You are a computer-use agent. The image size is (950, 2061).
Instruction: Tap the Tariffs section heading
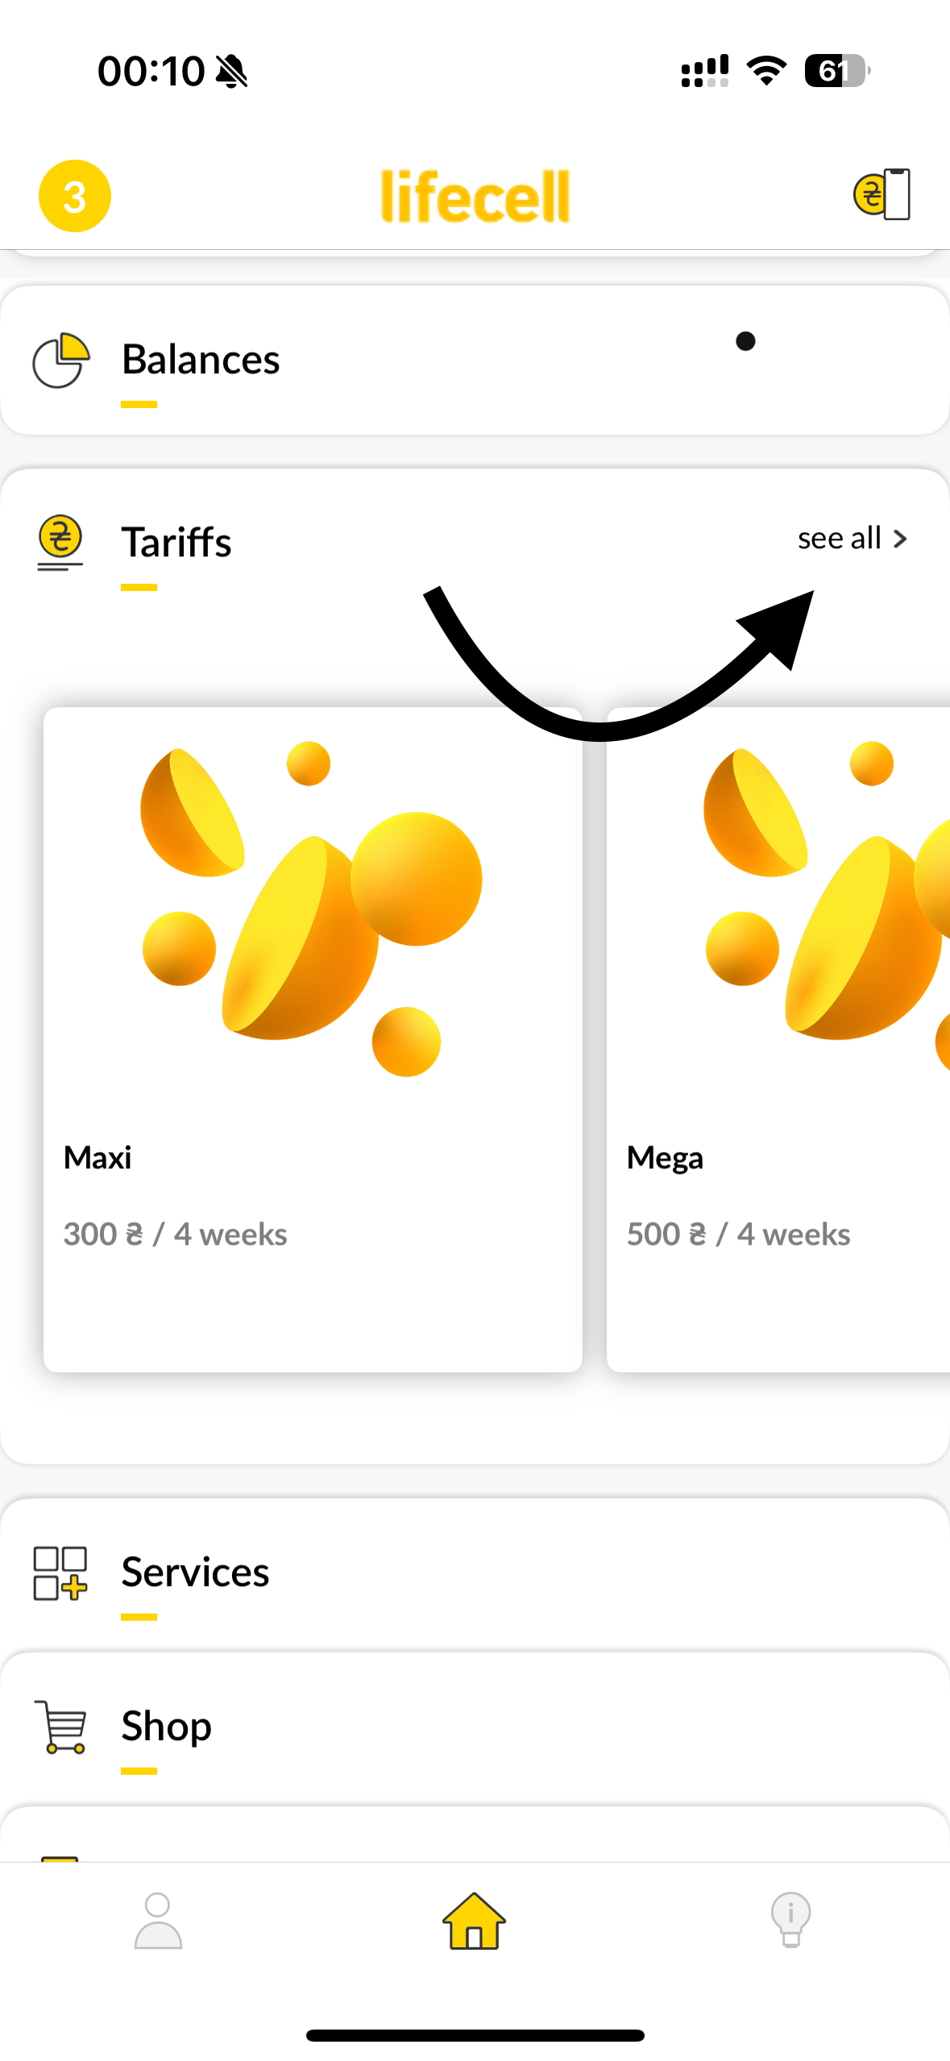(x=176, y=542)
